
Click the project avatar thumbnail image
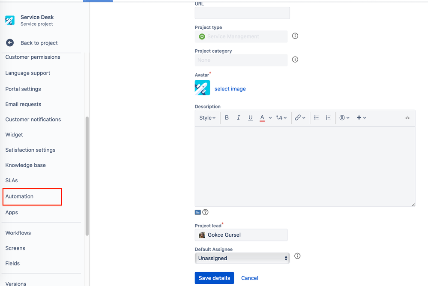point(202,87)
